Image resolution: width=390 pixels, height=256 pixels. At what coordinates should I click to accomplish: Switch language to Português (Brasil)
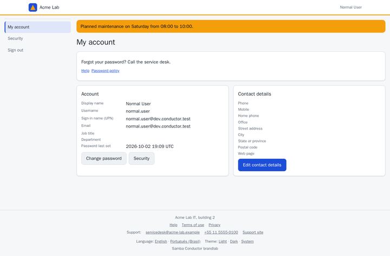(185, 241)
